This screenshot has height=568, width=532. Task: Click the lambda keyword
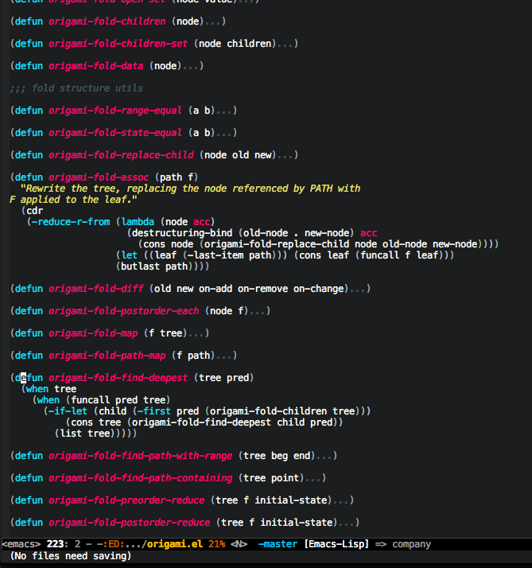[138, 222]
